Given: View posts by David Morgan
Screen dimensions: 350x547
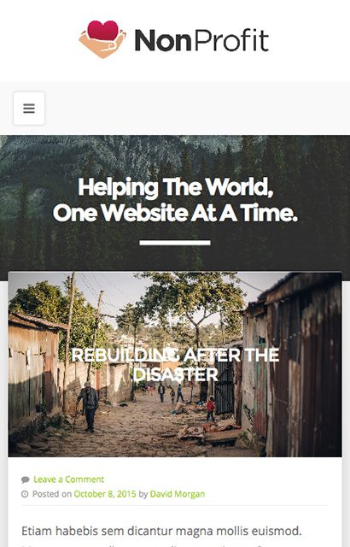Looking at the screenshot, I should (178, 494).
